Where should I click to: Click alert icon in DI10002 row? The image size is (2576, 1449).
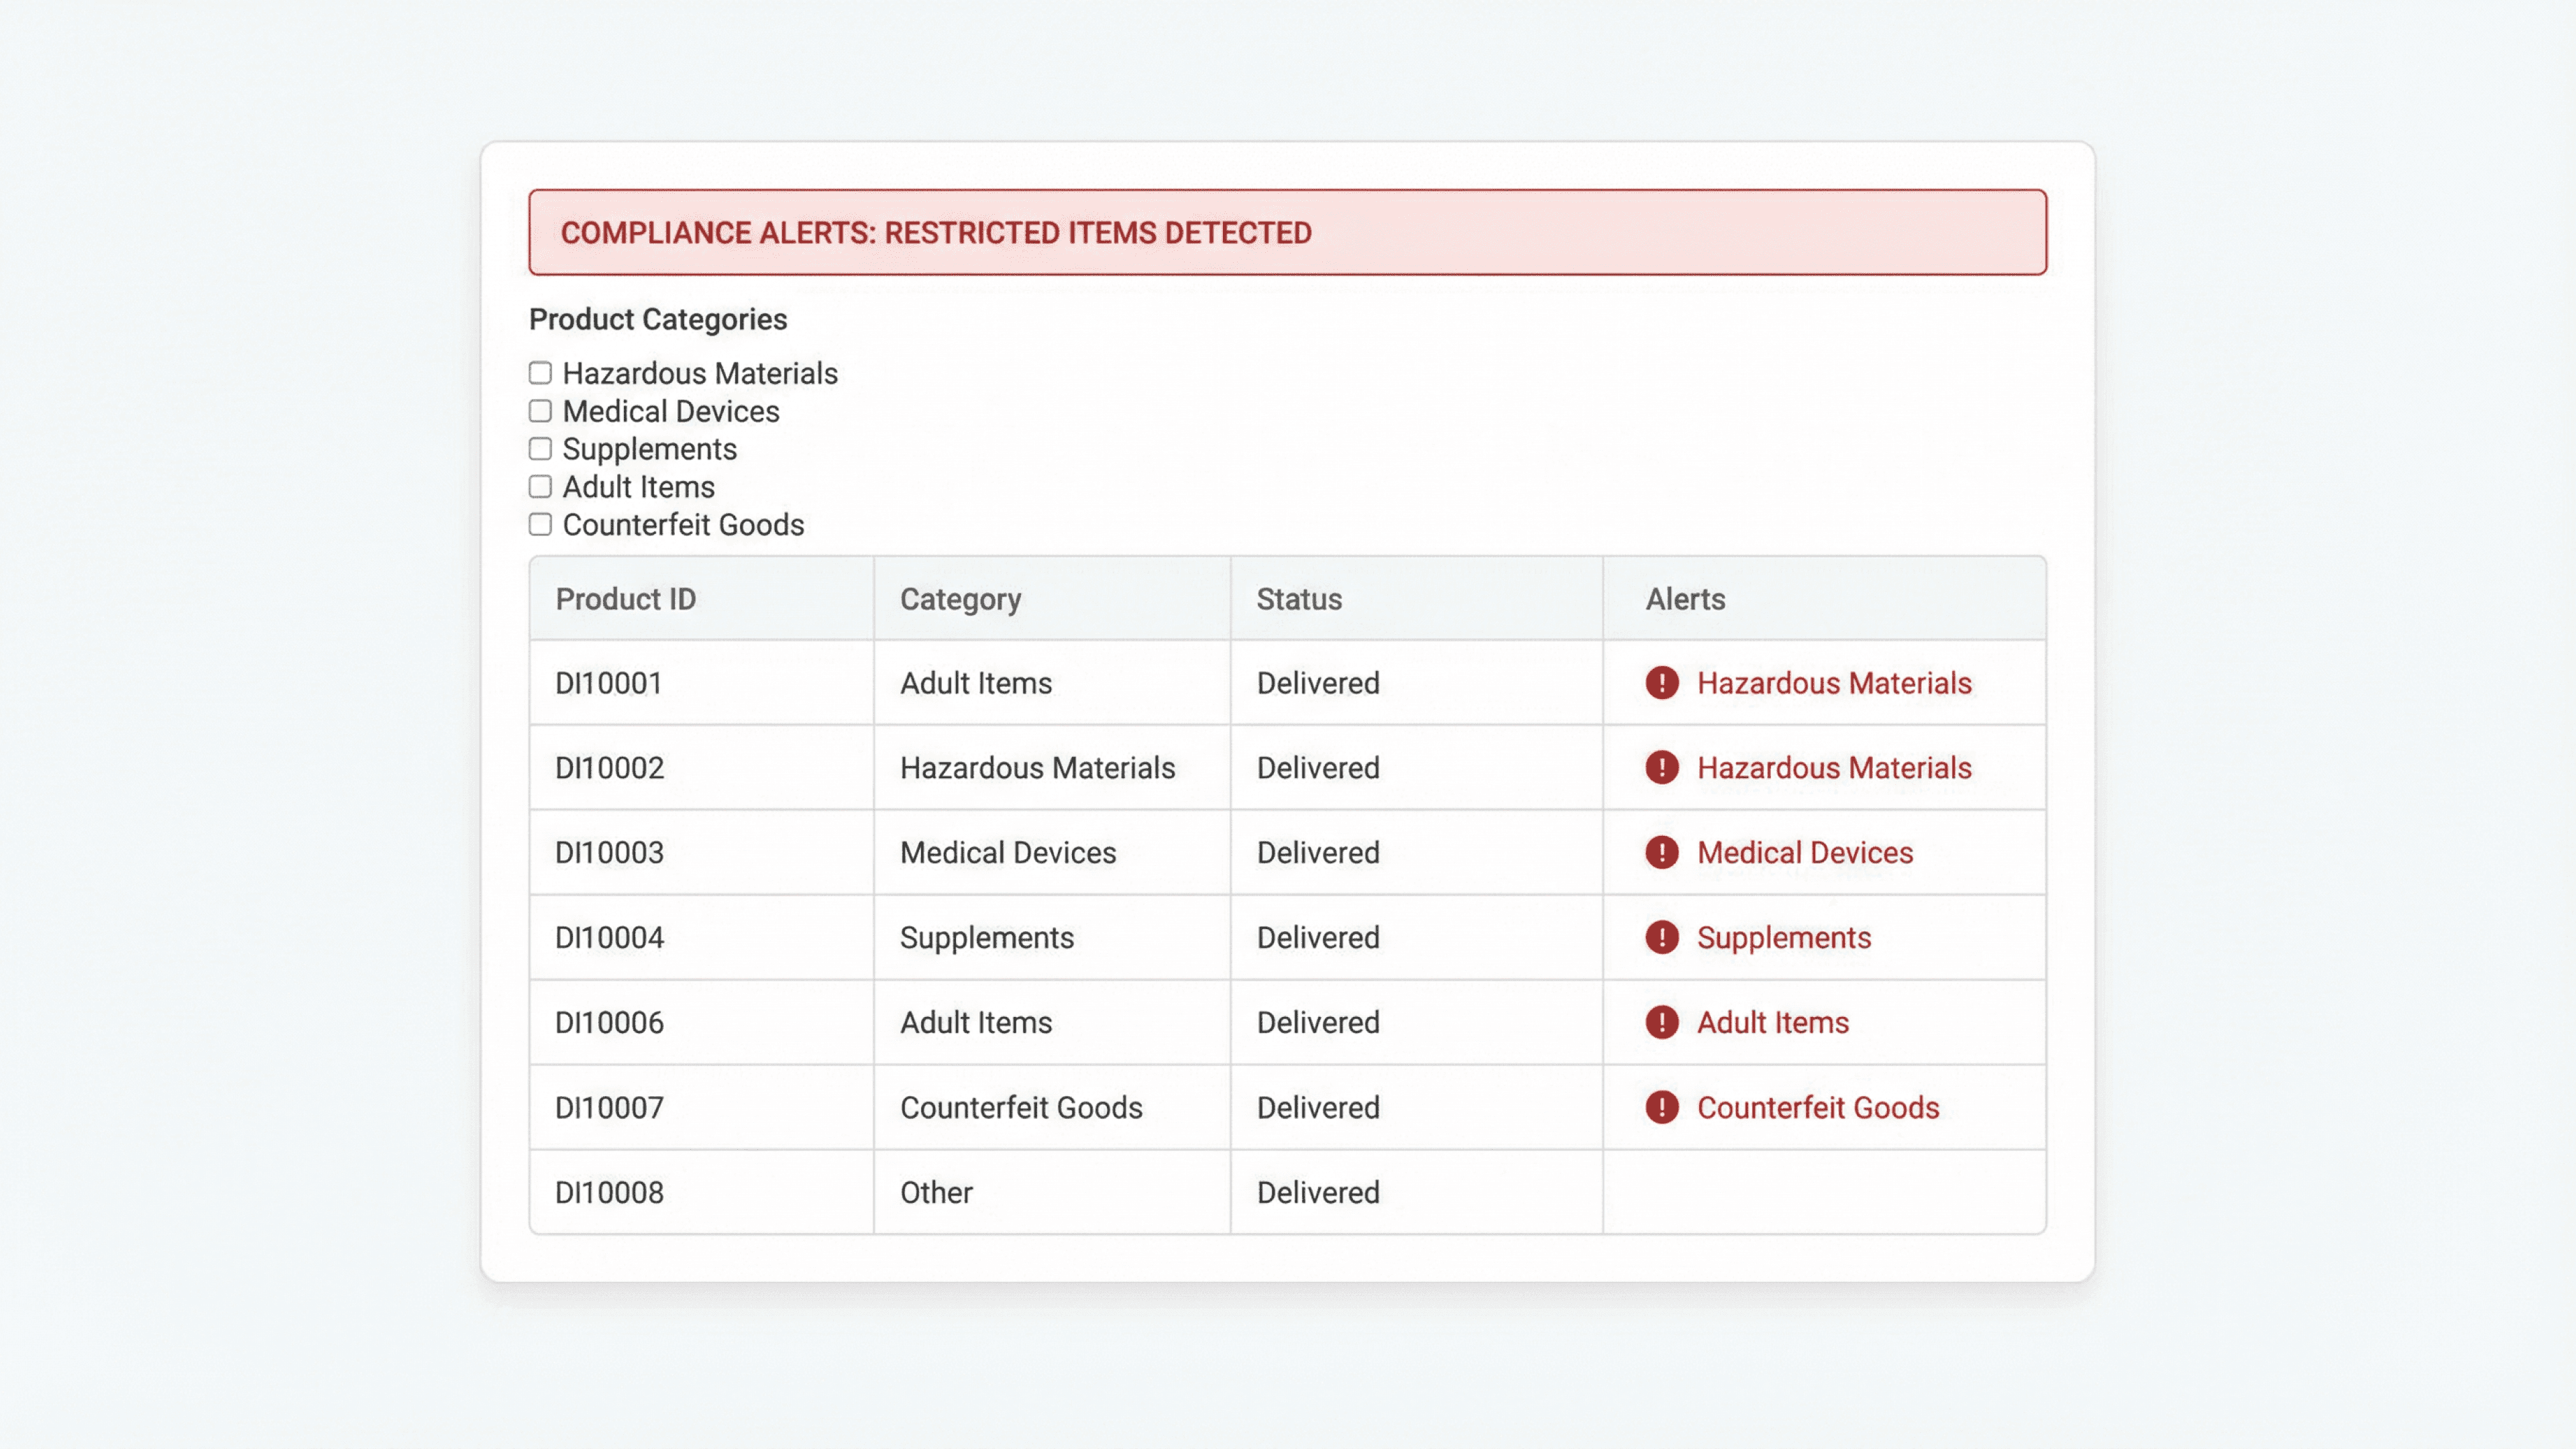(x=1661, y=768)
